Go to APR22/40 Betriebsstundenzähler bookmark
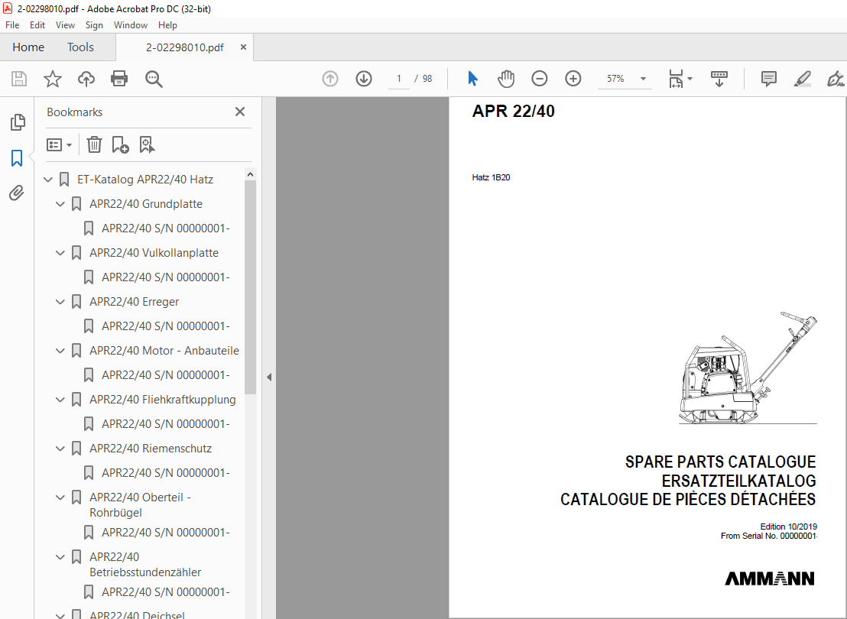 (x=145, y=565)
